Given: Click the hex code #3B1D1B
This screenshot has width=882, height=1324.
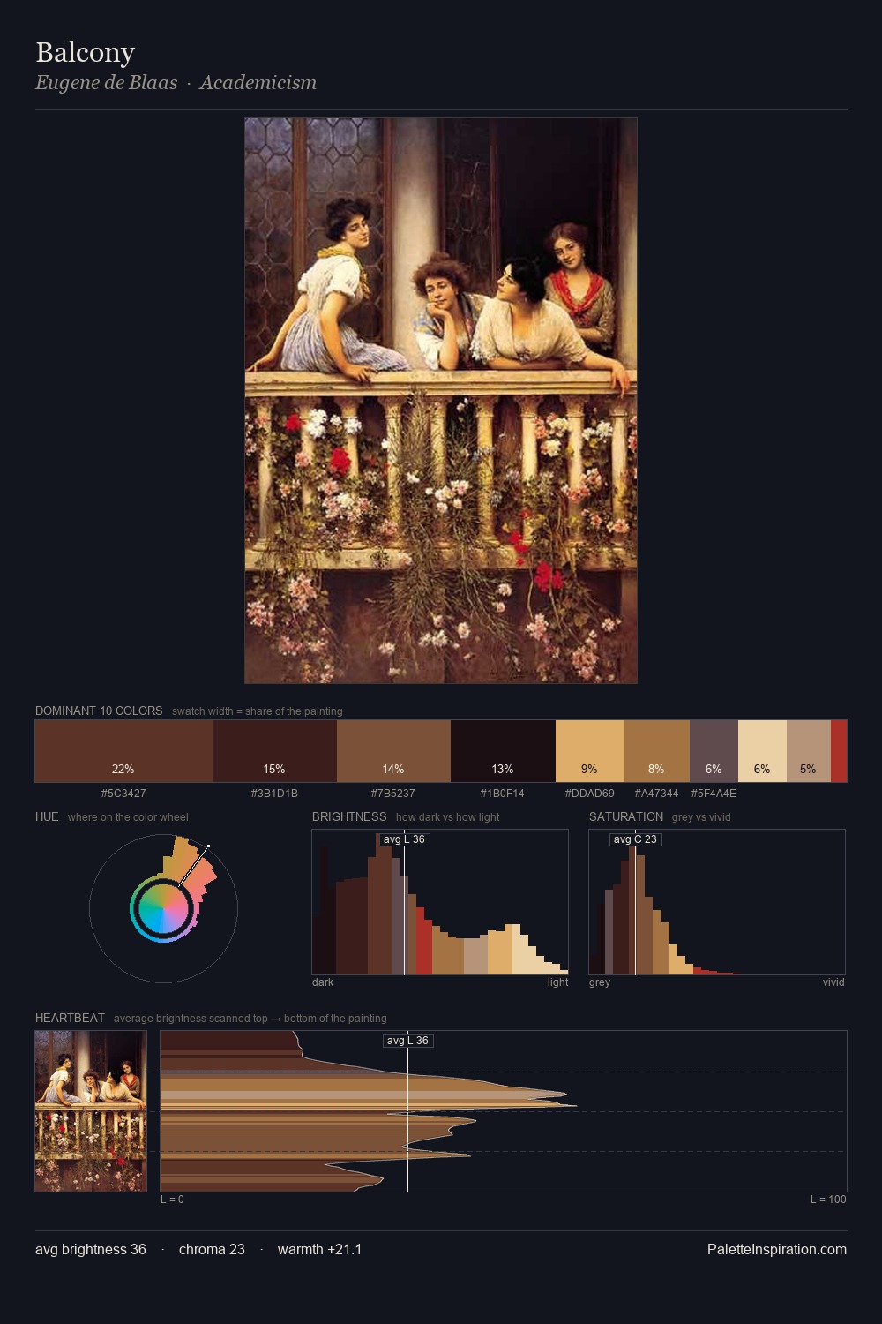Looking at the screenshot, I should (274, 794).
